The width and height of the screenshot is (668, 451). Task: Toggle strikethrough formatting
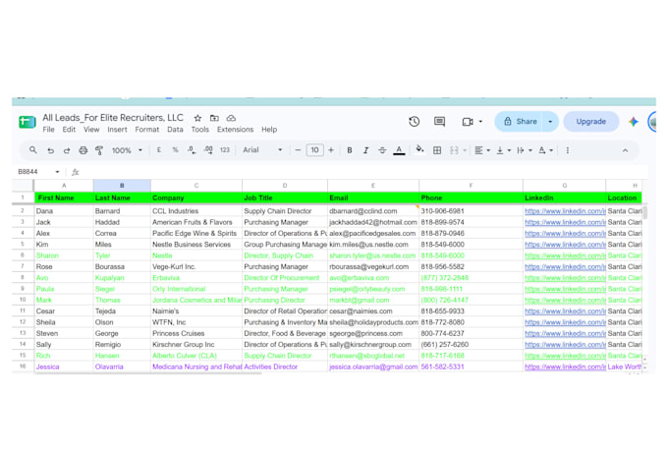(x=382, y=150)
